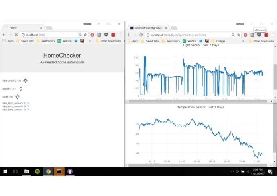This screenshot has height=196, width=277.
Task: Open Wishlist bookmark in left window
Action: click(x=65, y=41)
